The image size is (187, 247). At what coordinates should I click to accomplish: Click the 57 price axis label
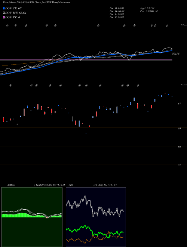(179, 165)
